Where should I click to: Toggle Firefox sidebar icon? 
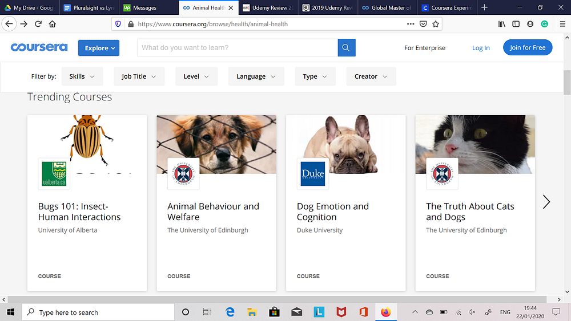(516, 24)
